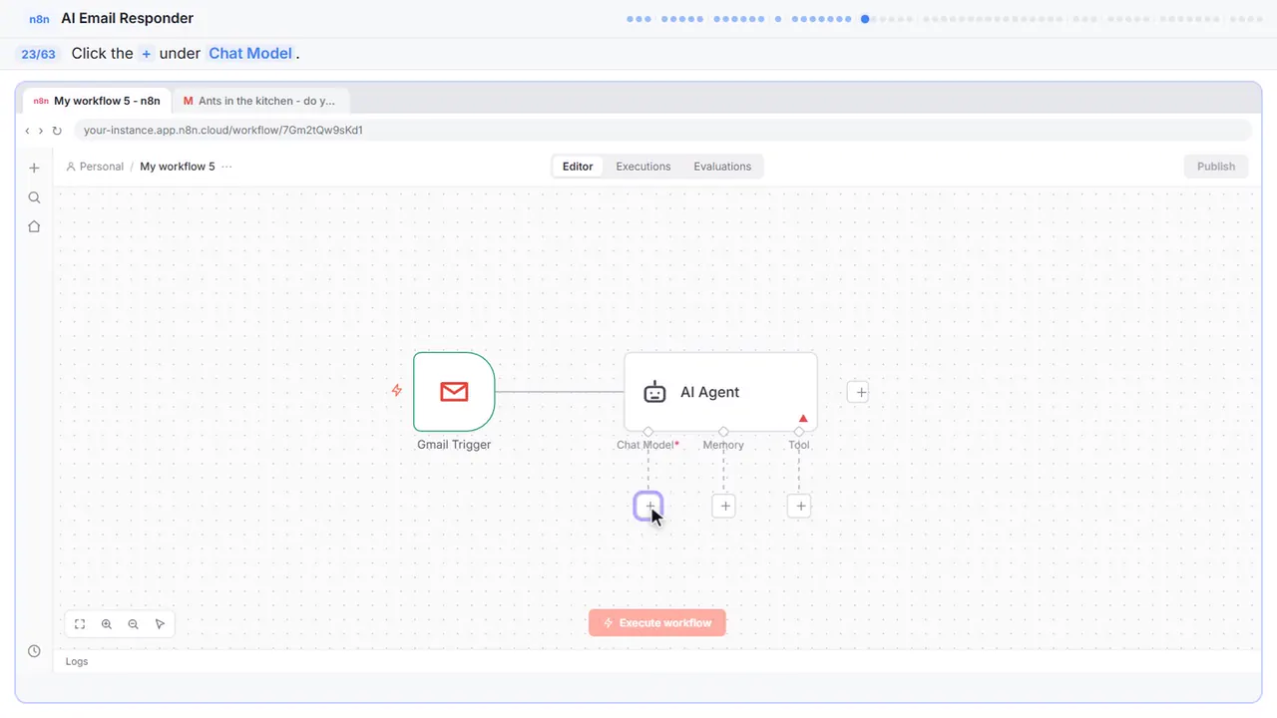Click the lightning bolt beside Gmail Trigger

pyautogui.click(x=396, y=391)
